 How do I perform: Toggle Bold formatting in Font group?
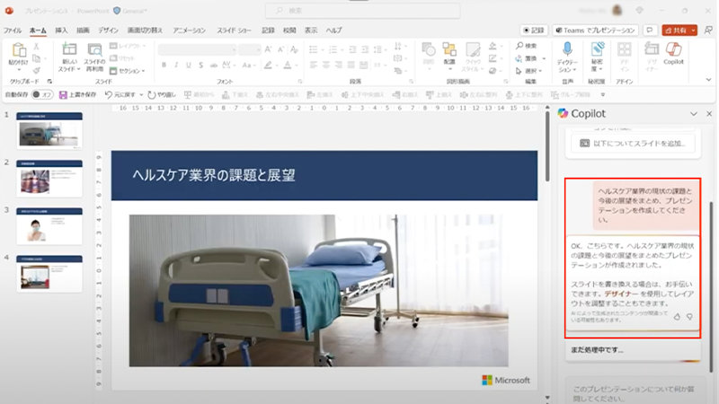[x=164, y=65]
